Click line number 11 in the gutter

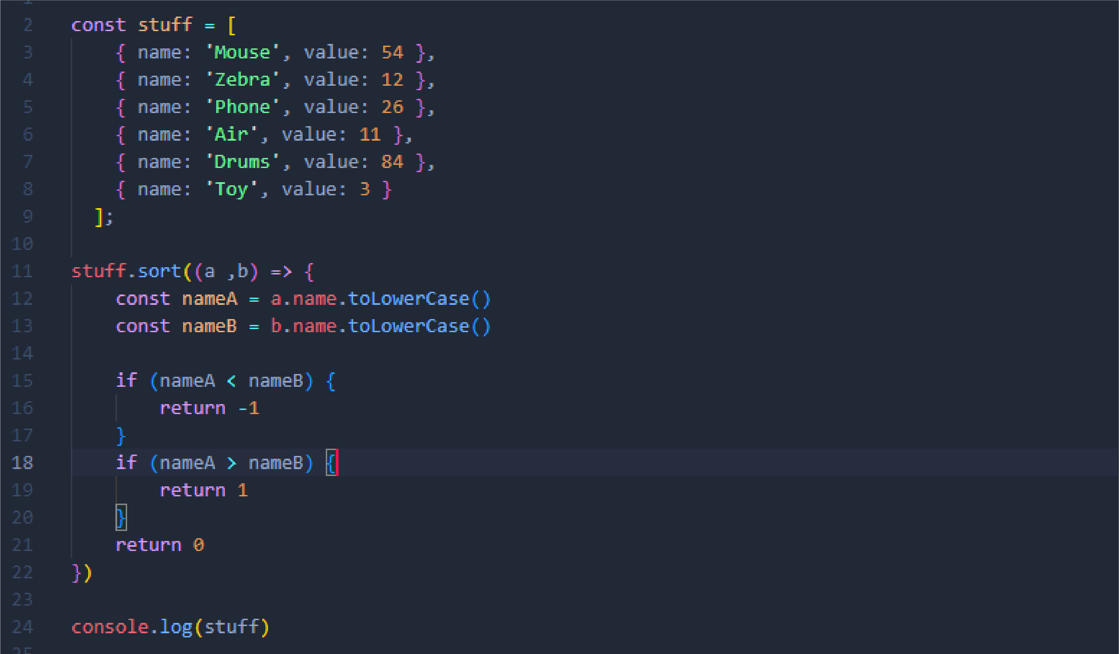[x=23, y=271]
